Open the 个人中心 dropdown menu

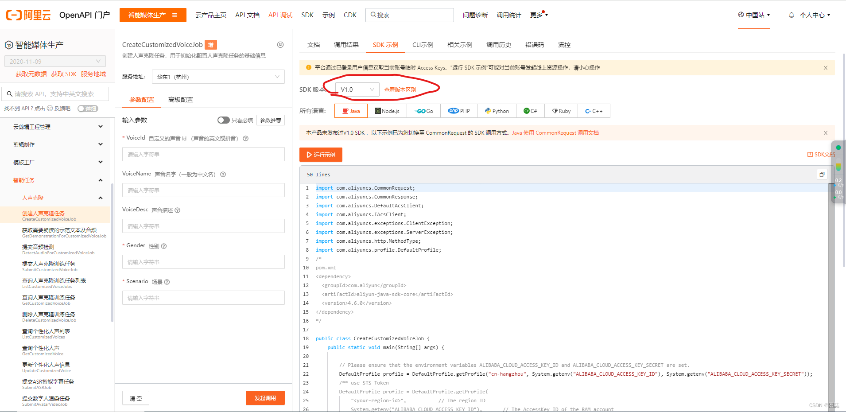815,15
